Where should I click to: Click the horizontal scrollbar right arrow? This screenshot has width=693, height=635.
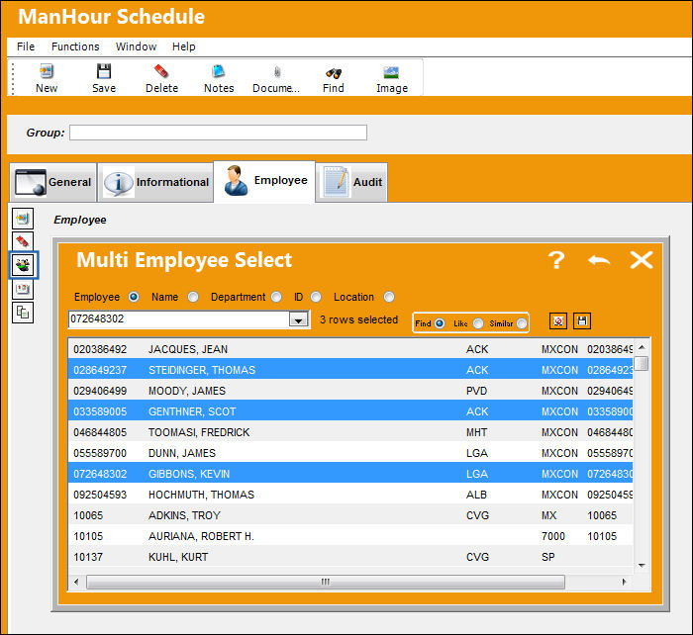coord(624,582)
